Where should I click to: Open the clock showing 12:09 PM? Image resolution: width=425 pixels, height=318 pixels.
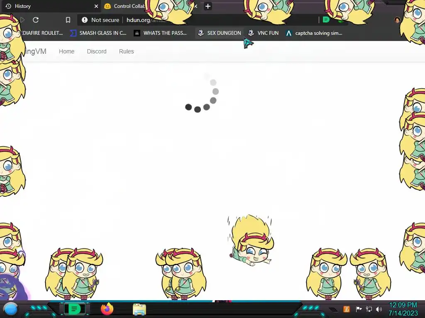(x=403, y=309)
